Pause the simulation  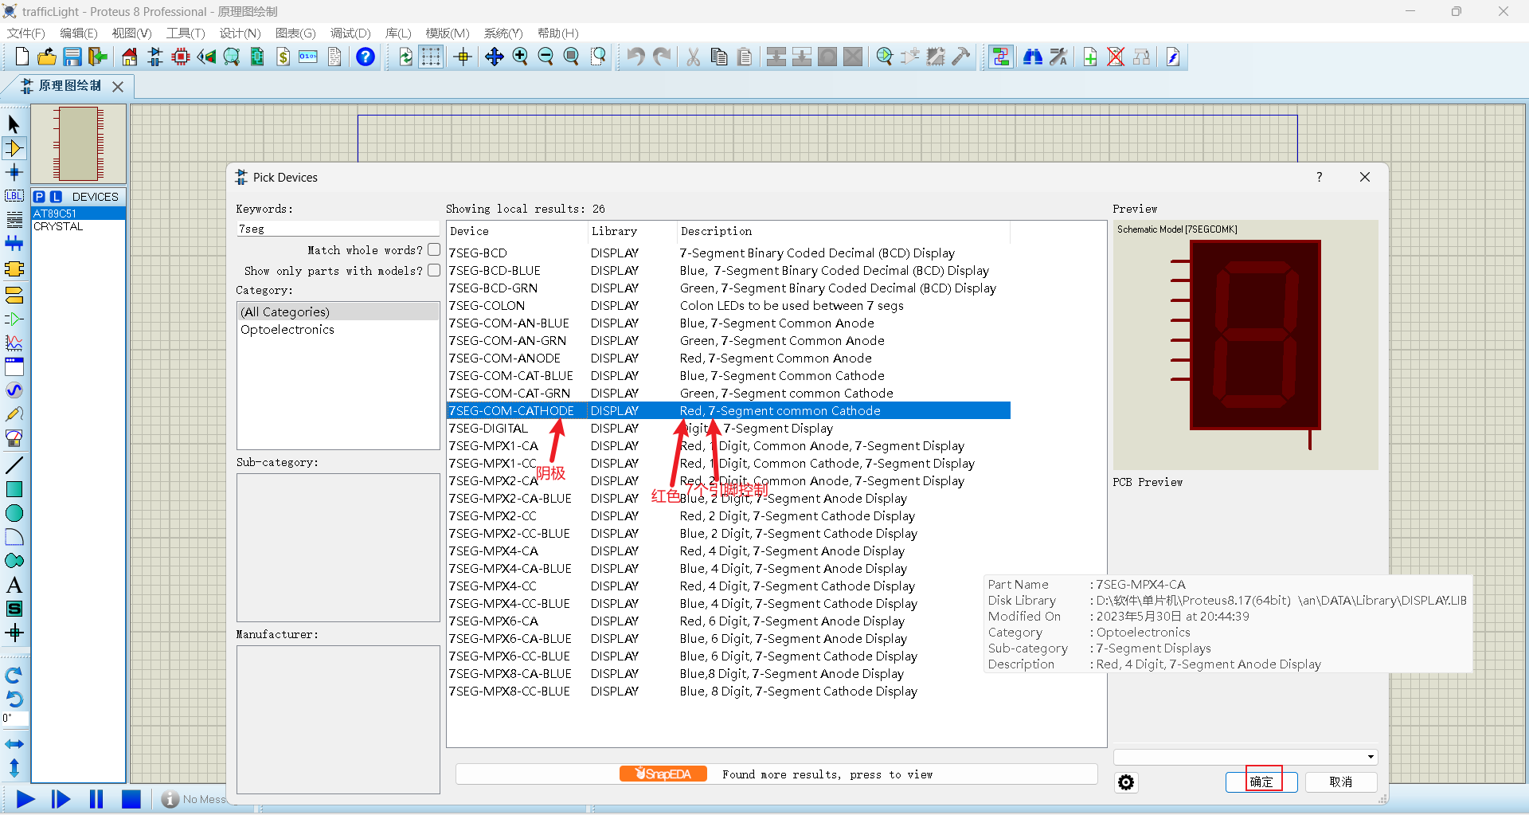pos(96,799)
